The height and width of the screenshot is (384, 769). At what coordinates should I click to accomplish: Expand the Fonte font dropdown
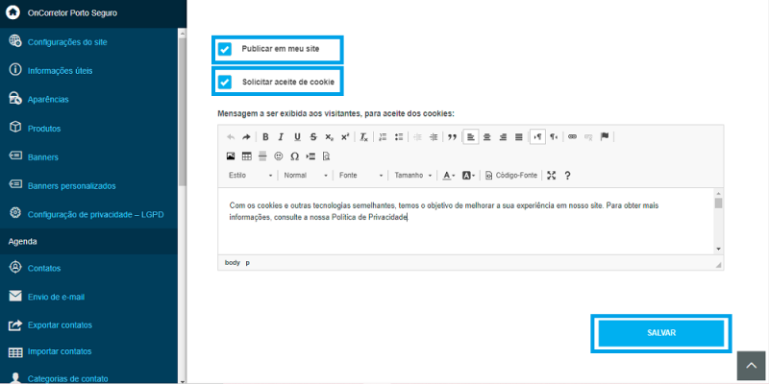click(x=361, y=176)
